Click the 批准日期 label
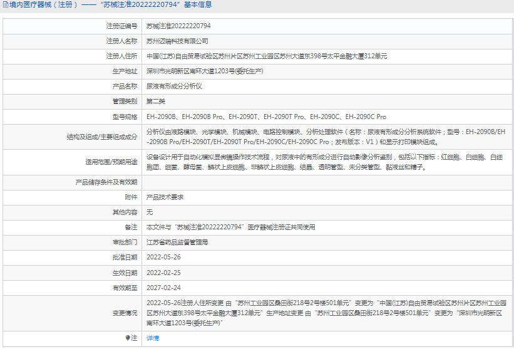This screenshot has height=349, width=514. pos(125,258)
